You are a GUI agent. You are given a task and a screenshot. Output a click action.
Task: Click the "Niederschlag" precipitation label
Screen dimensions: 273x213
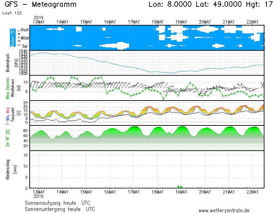click(x=8, y=169)
